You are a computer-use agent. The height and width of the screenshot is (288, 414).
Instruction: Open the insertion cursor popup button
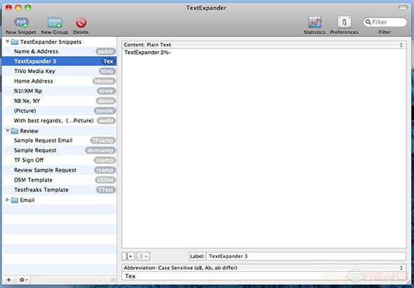[128, 256]
